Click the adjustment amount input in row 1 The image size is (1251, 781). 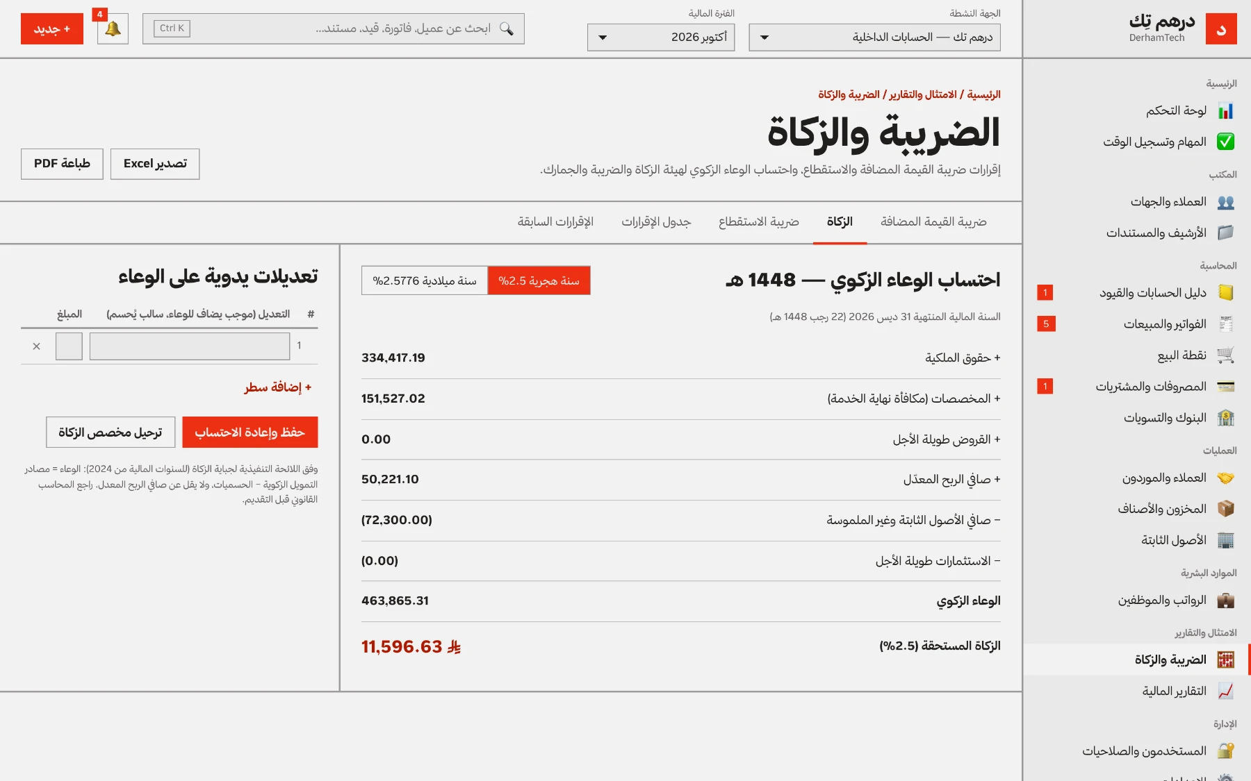pyautogui.click(x=69, y=346)
